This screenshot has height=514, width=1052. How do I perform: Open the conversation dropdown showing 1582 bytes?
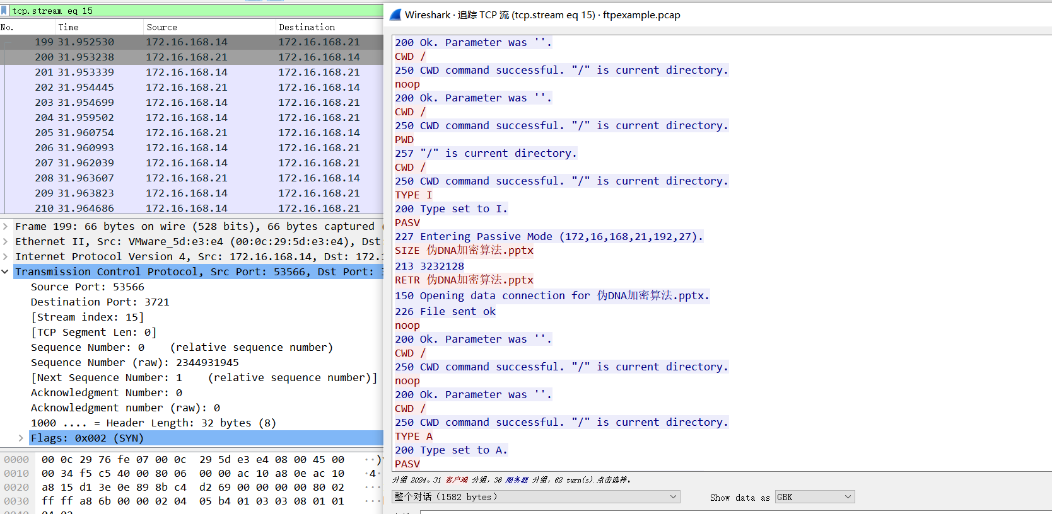536,497
